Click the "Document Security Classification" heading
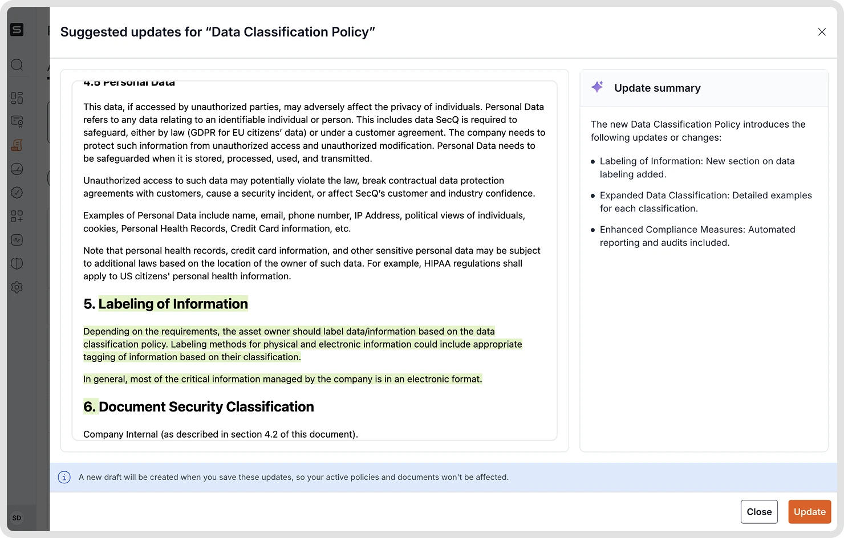 (206, 407)
